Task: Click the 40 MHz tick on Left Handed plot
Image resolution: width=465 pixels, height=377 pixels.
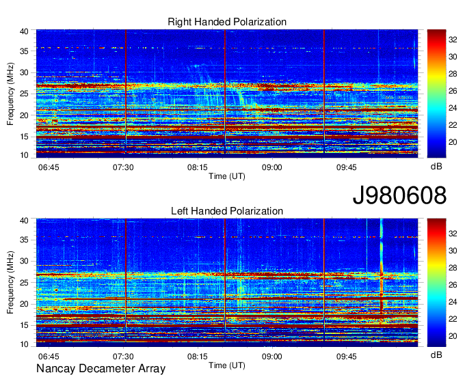Action: (x=25, y=221)
